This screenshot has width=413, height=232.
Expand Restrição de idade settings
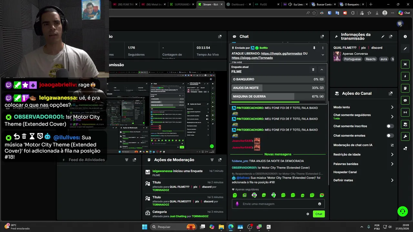[x=363, y=155]
